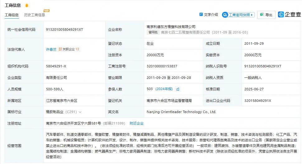
Task: Select founding date 2011-09-29
Action: 254,43
